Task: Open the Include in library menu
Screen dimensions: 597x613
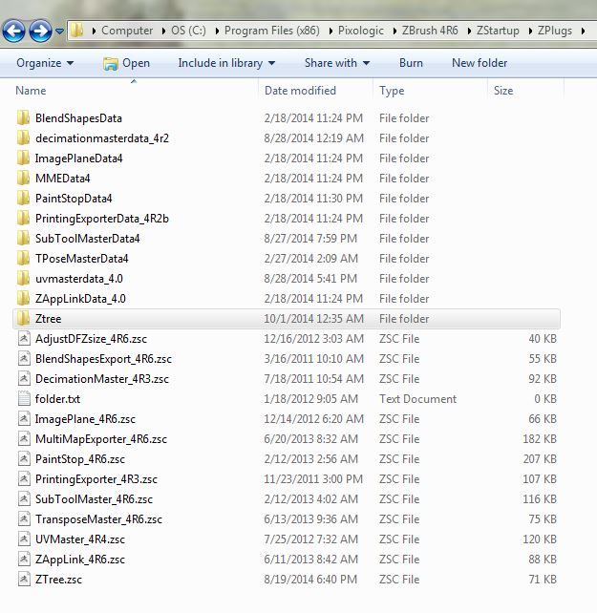Action: [226, 63]
